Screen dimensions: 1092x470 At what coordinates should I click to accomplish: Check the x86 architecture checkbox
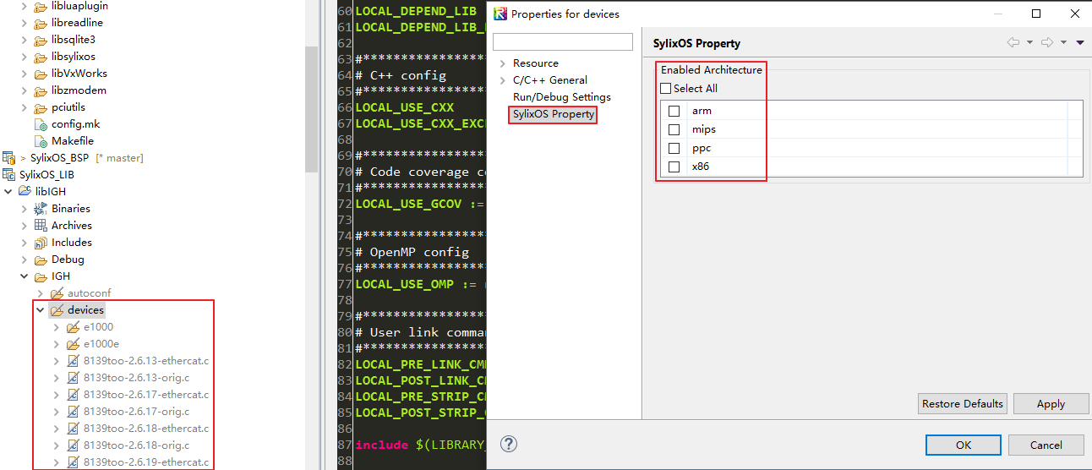674,167
